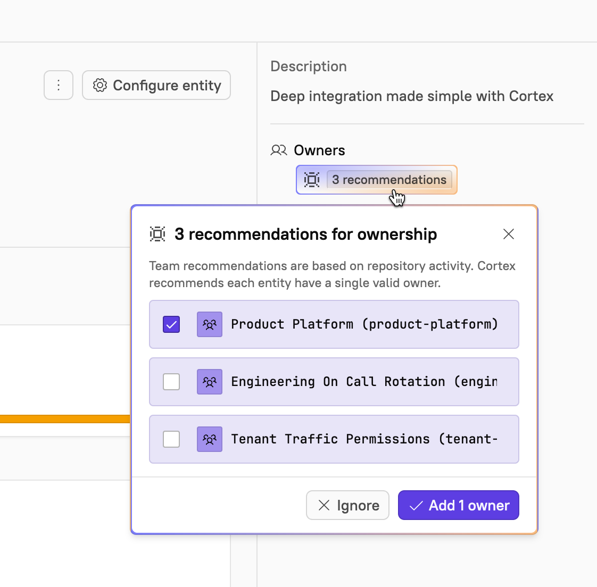Viewport: 597px width, 587px height.
Task: Select the Engineering On Call Rotation row label
Action: click(364, 382)
